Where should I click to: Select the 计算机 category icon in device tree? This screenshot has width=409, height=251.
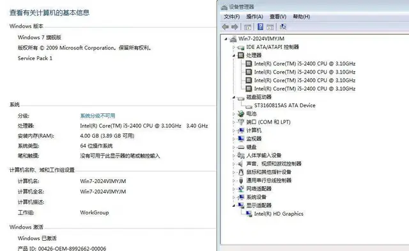tap(241, 131)
